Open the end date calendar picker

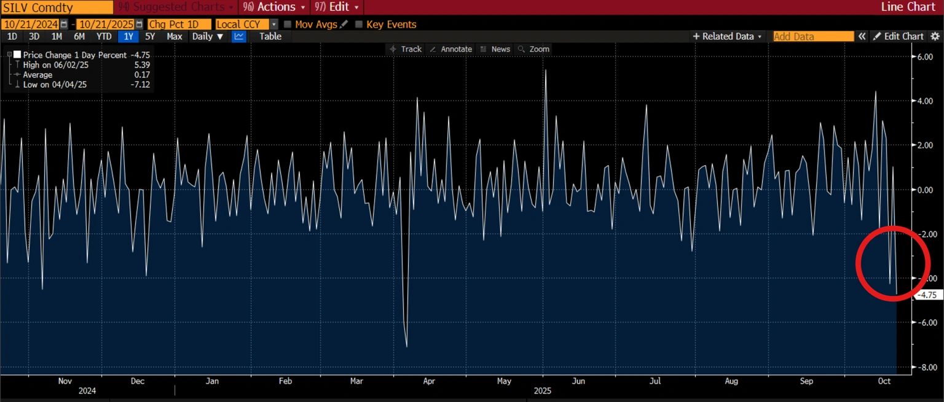tap(140, 25)
